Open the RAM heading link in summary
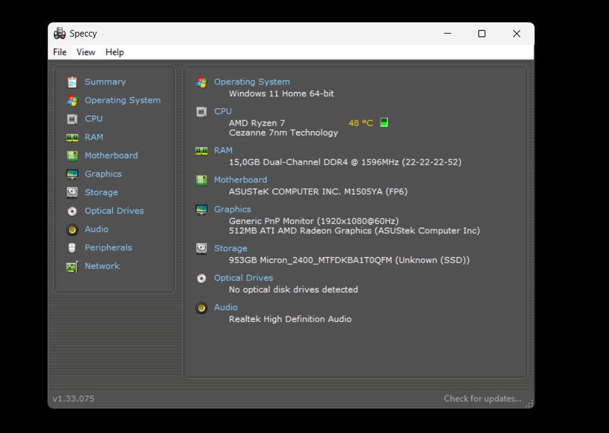The width and height of the screenshot is (609, 433). pyautogui.click(x=223, y=150)
